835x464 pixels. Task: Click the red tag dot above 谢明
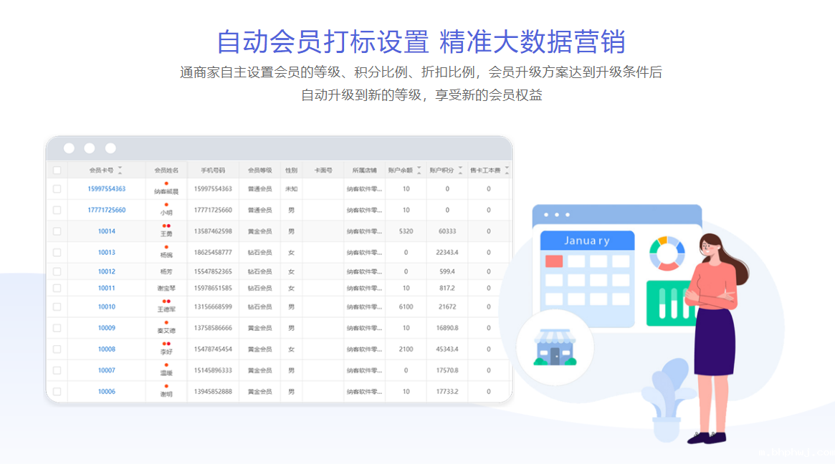coord(166,387)
